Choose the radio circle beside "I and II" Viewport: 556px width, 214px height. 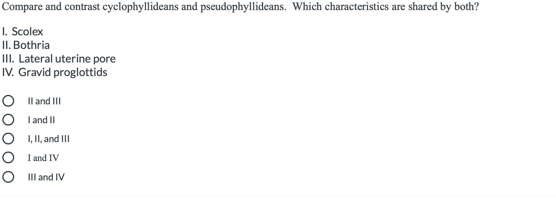click(8, 120)
